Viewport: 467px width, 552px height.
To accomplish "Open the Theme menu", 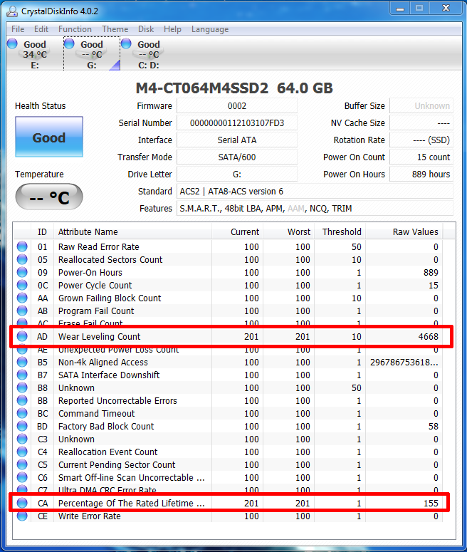I will coord(115,29).
